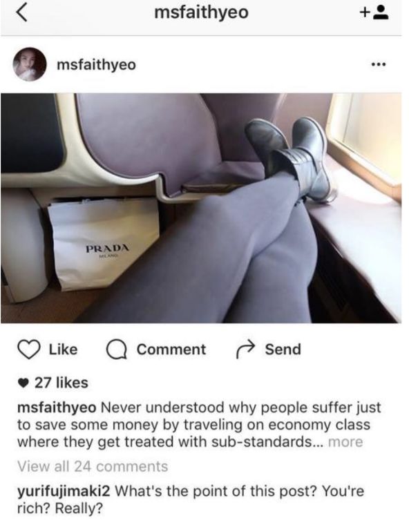Open msfaithyeo username beside the avatar

(x=97, y=64)
